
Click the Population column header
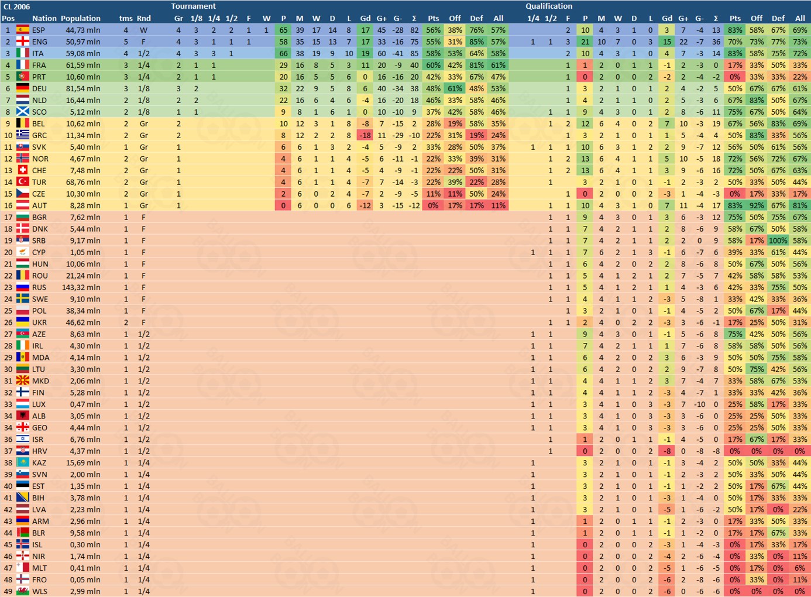coord(81,18)
